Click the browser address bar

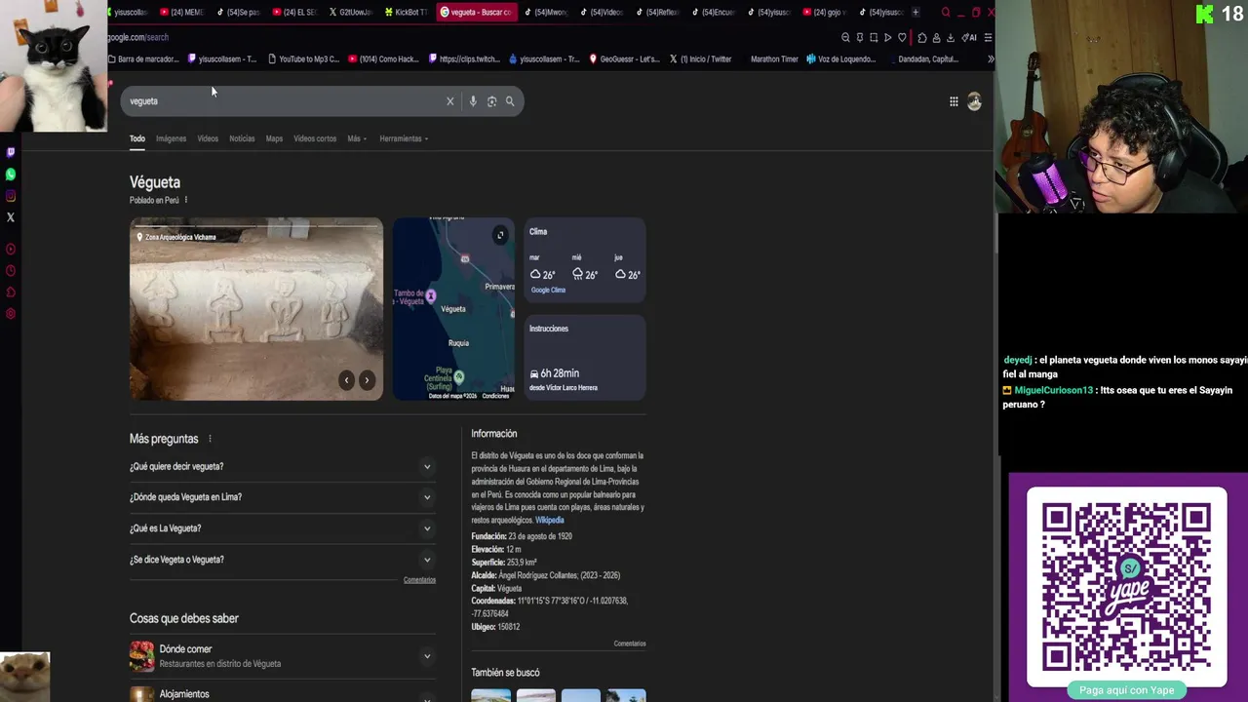[x=468, y=37]
